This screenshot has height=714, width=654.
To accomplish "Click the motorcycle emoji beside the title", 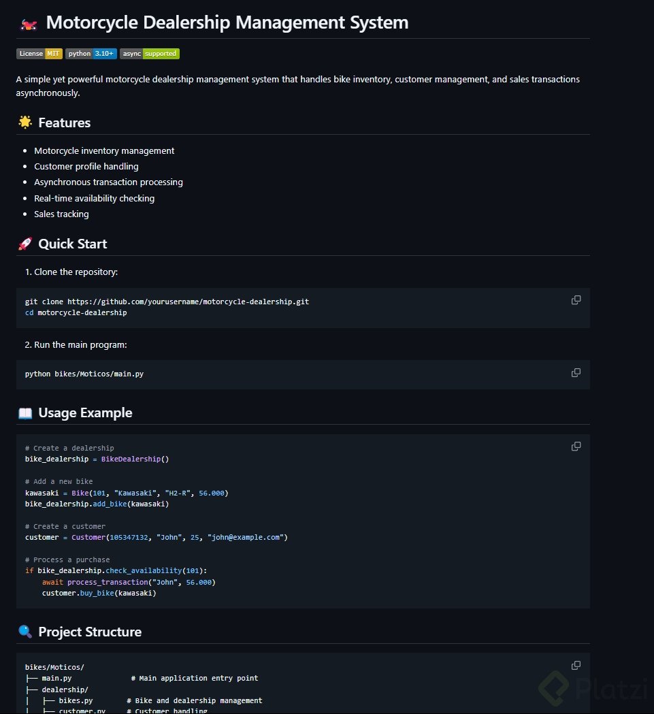I will click(28, 24).
